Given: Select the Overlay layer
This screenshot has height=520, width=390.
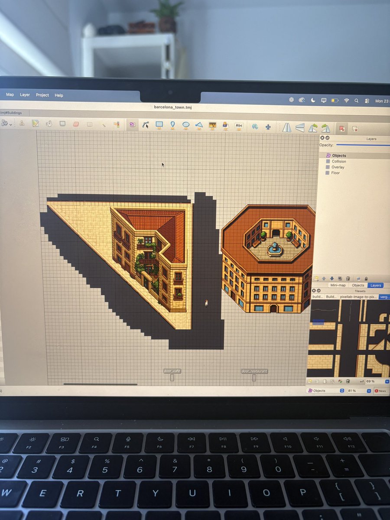Looking at the screenshot, I should click(353, 167).
